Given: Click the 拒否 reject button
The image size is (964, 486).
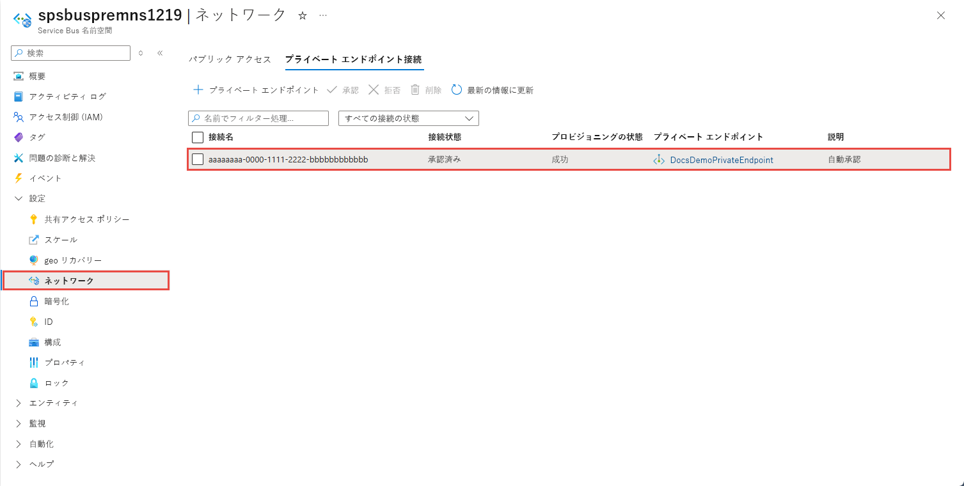Looking at the screenshot, I should pyautogui.click(x=384, y=90).
